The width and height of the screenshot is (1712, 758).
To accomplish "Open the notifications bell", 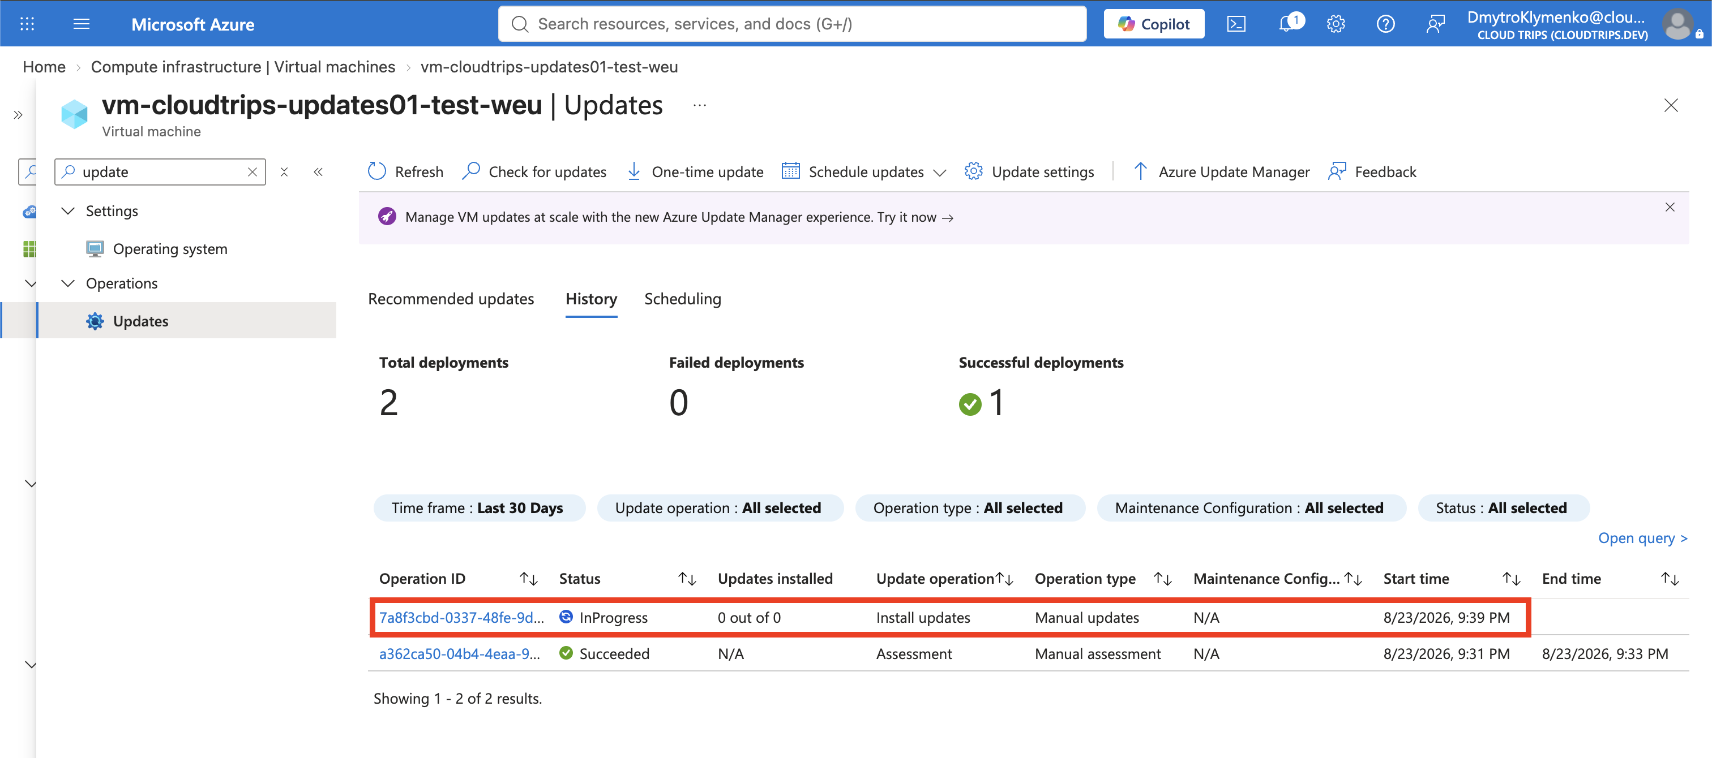I will tap(1288, 24).
